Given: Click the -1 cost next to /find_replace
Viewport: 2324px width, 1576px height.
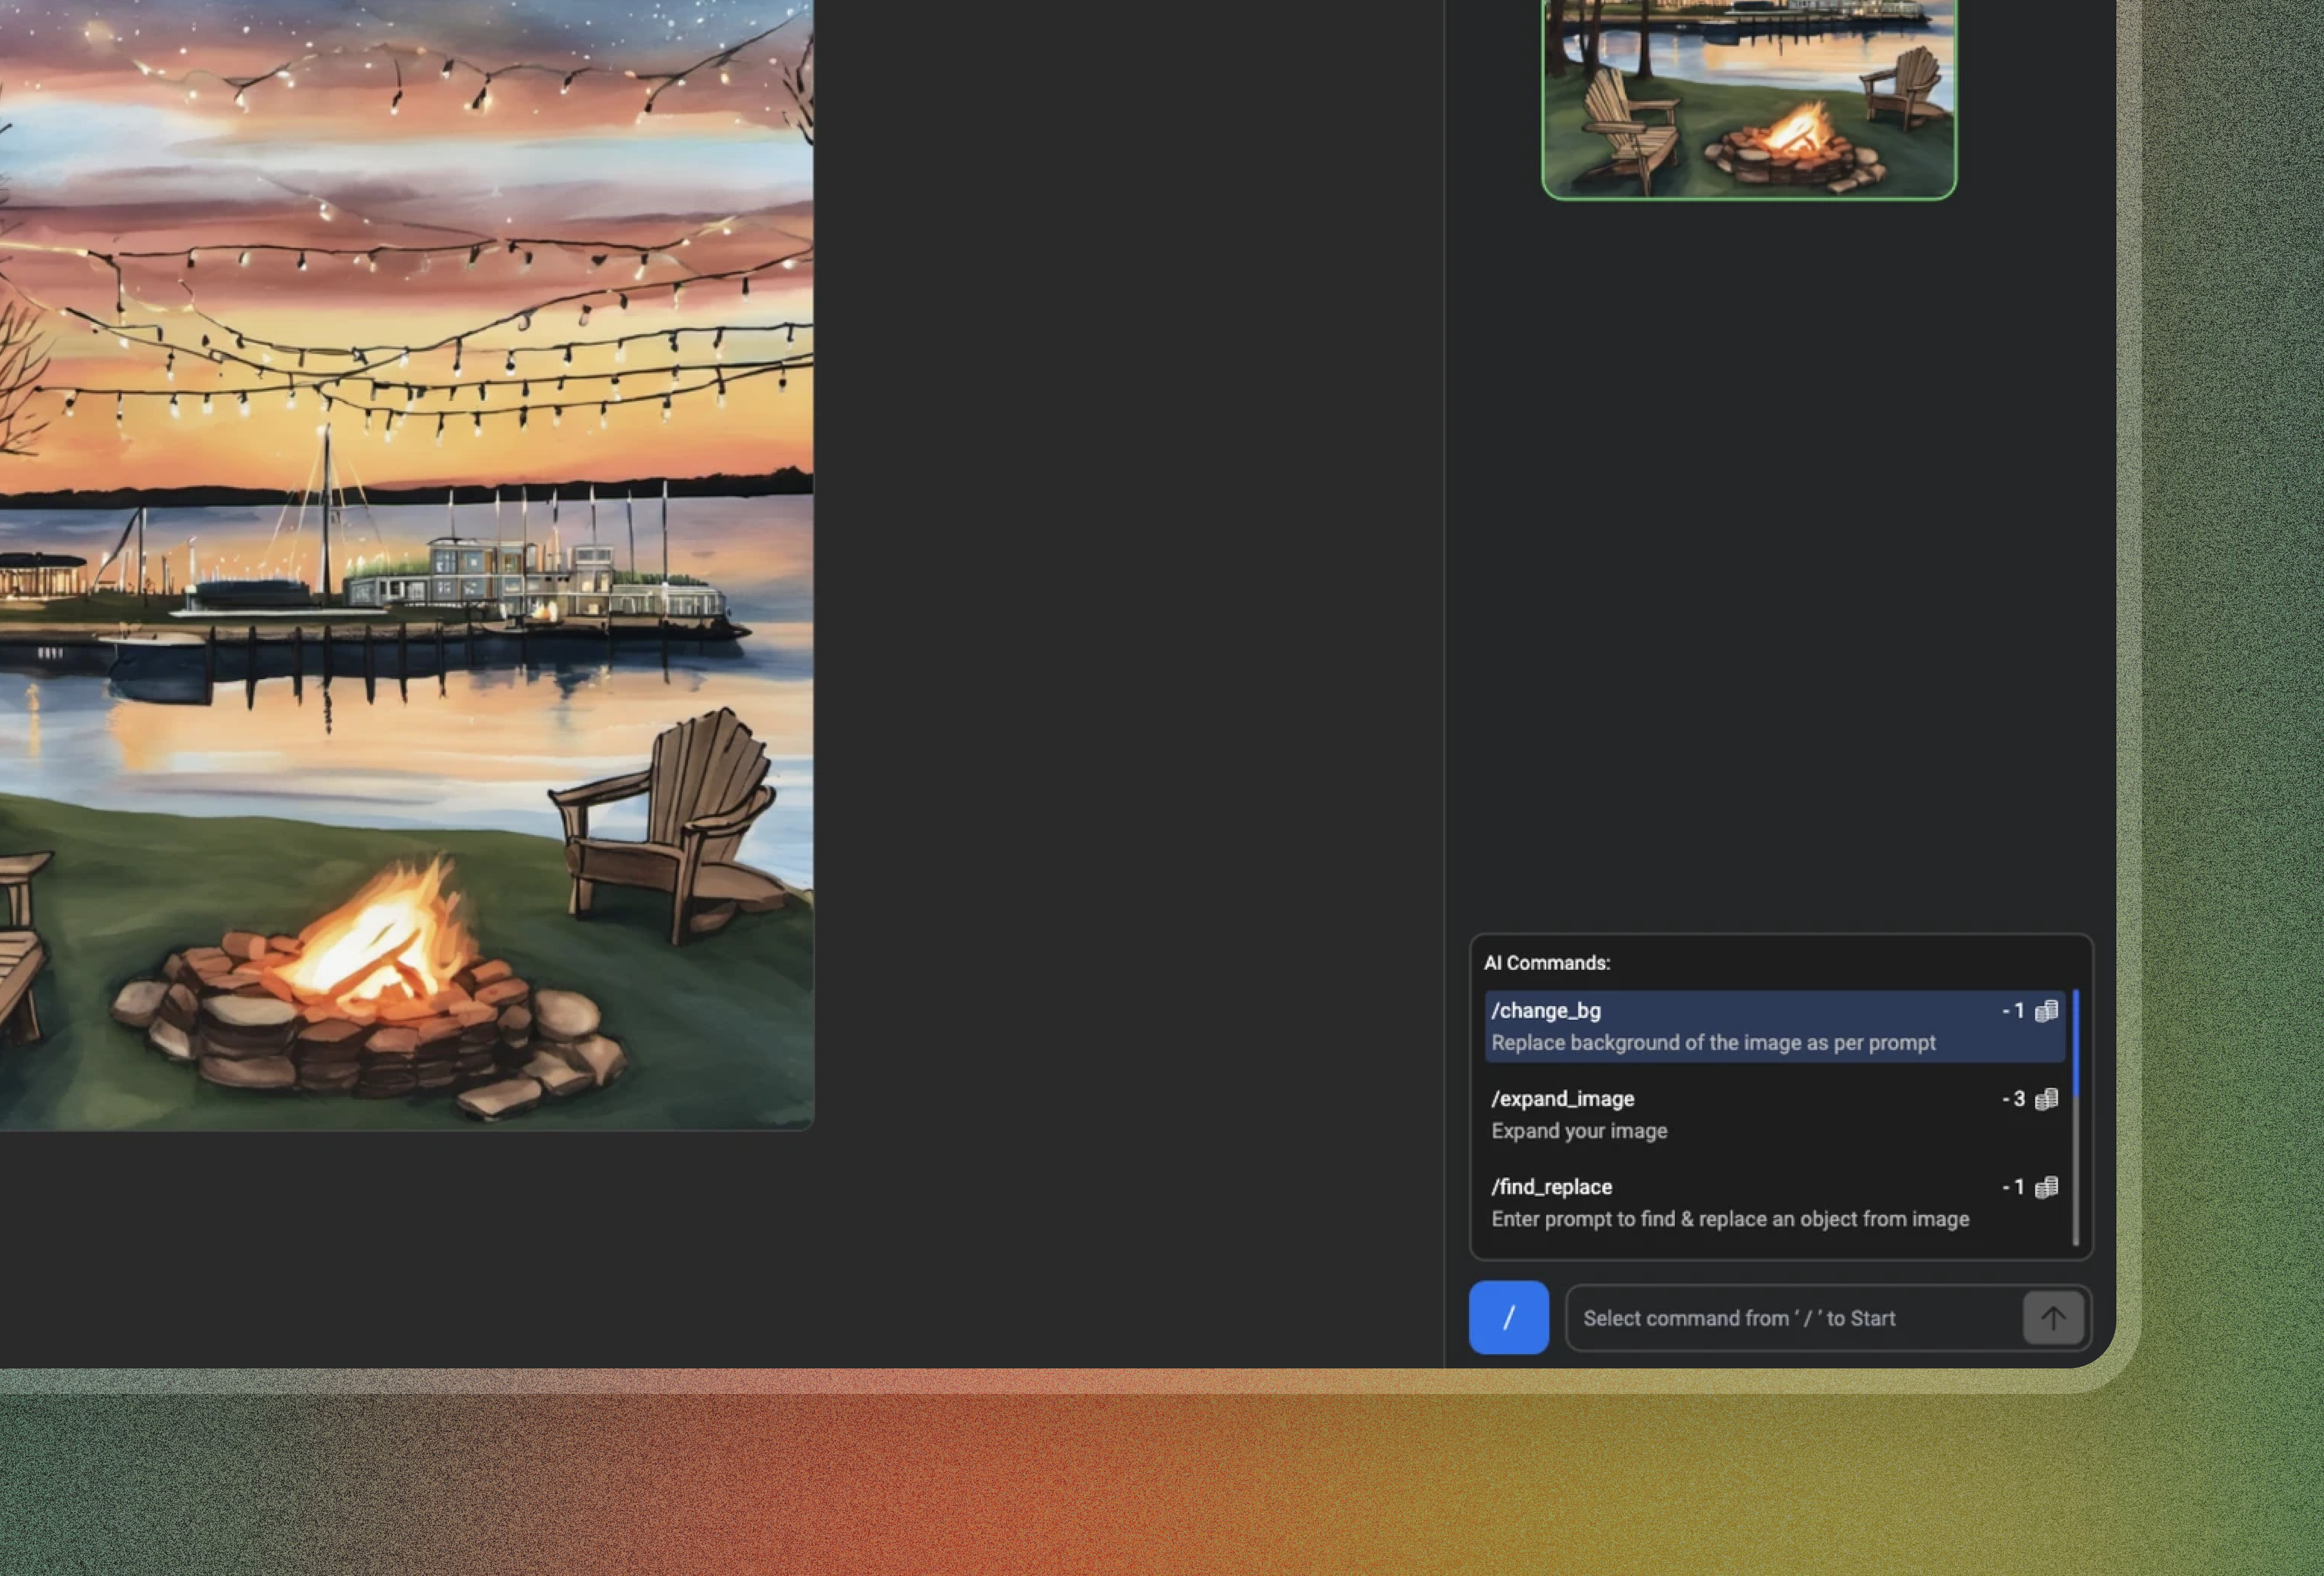Looking at the screenshot, I should [x=2013, y=1187].
